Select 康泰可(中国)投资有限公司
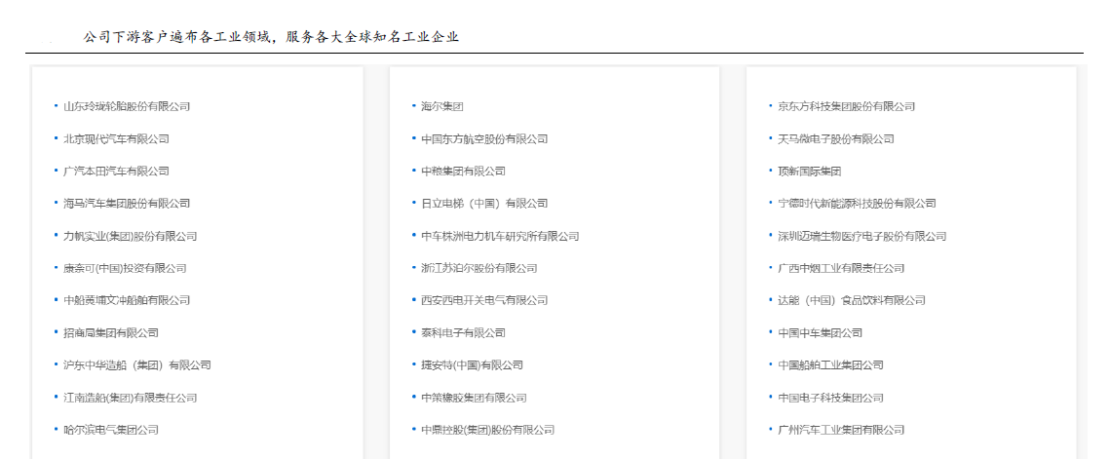1110x459 pixels. click(x=126, y=268)
